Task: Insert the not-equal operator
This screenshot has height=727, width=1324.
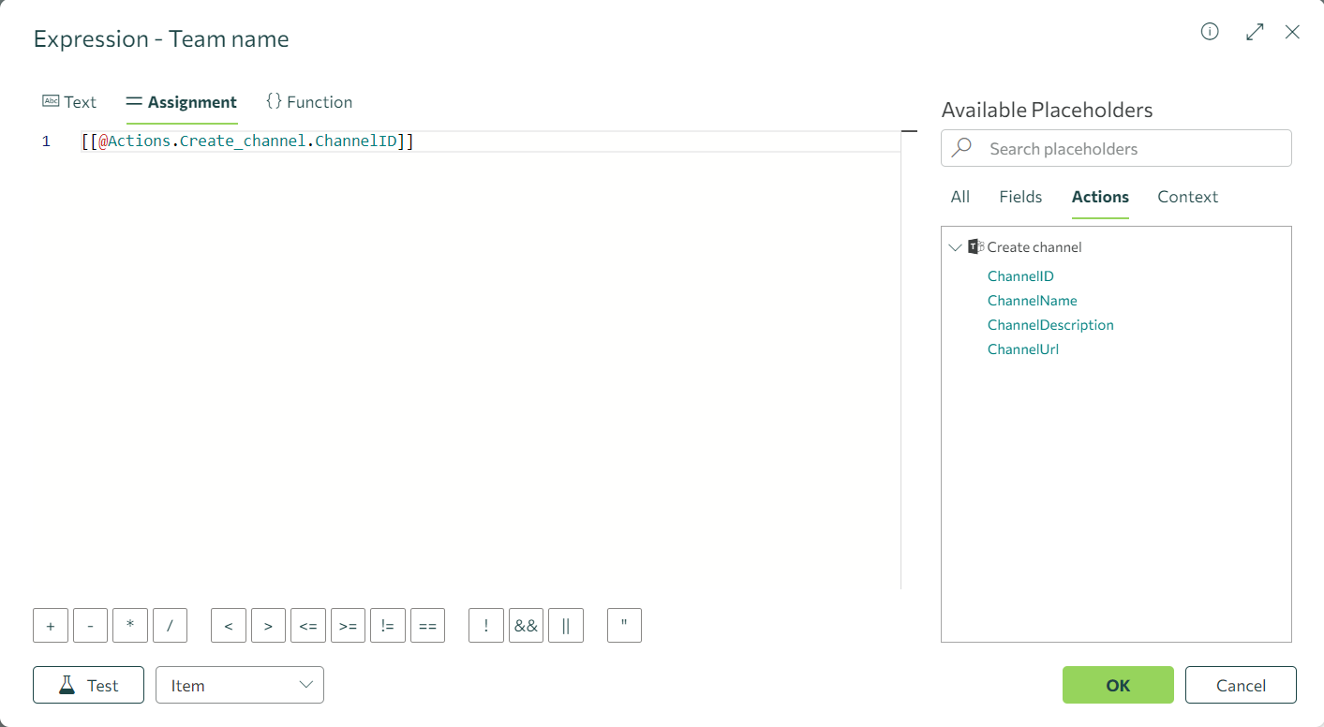Action: pyautogui.click(x=388, y=626)
